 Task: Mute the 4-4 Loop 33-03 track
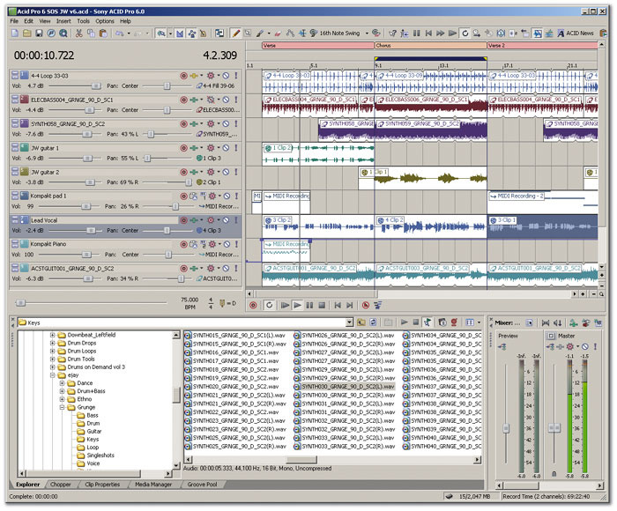point(226,76)
